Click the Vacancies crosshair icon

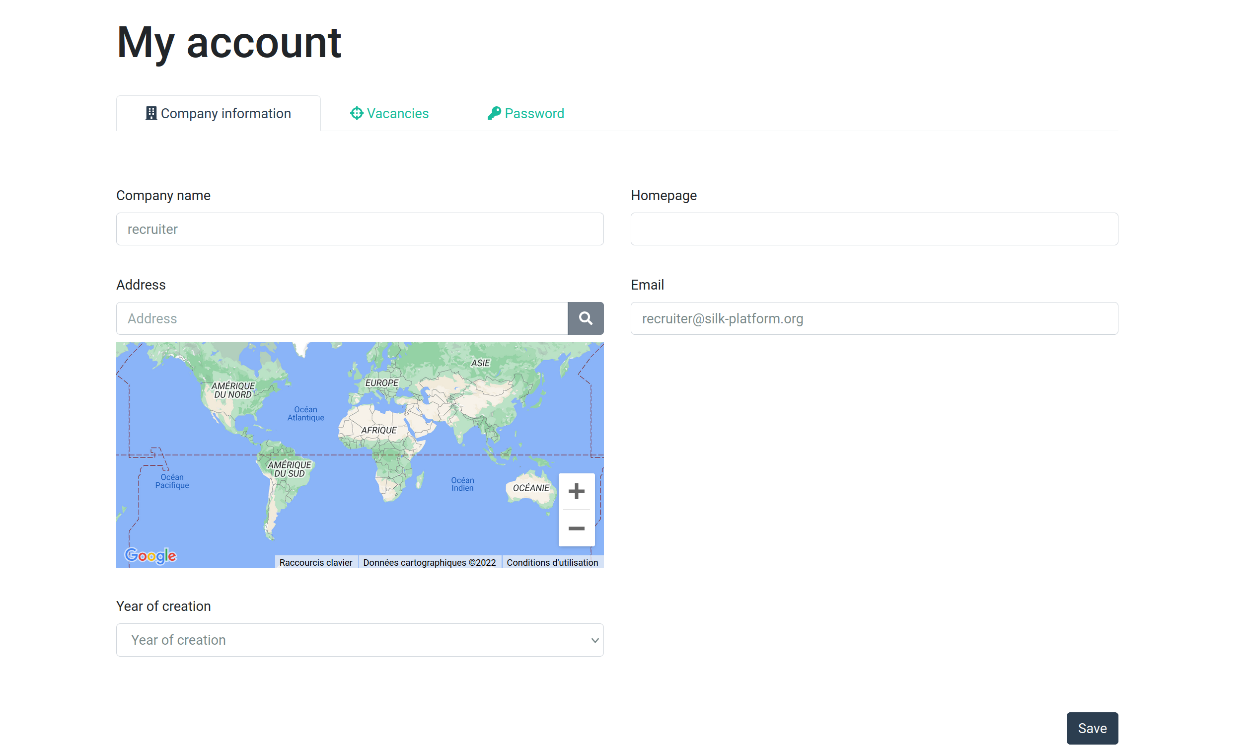coord(357,113)
